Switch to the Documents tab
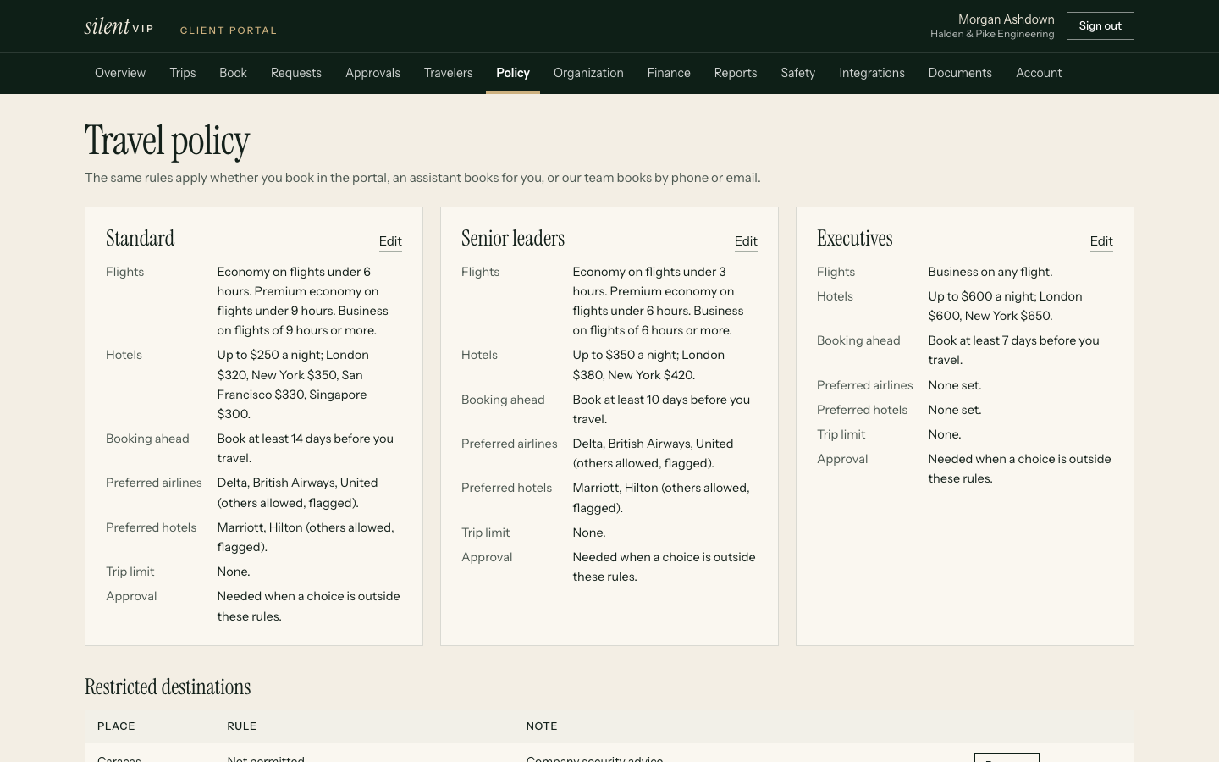 [x=960, y=73]
